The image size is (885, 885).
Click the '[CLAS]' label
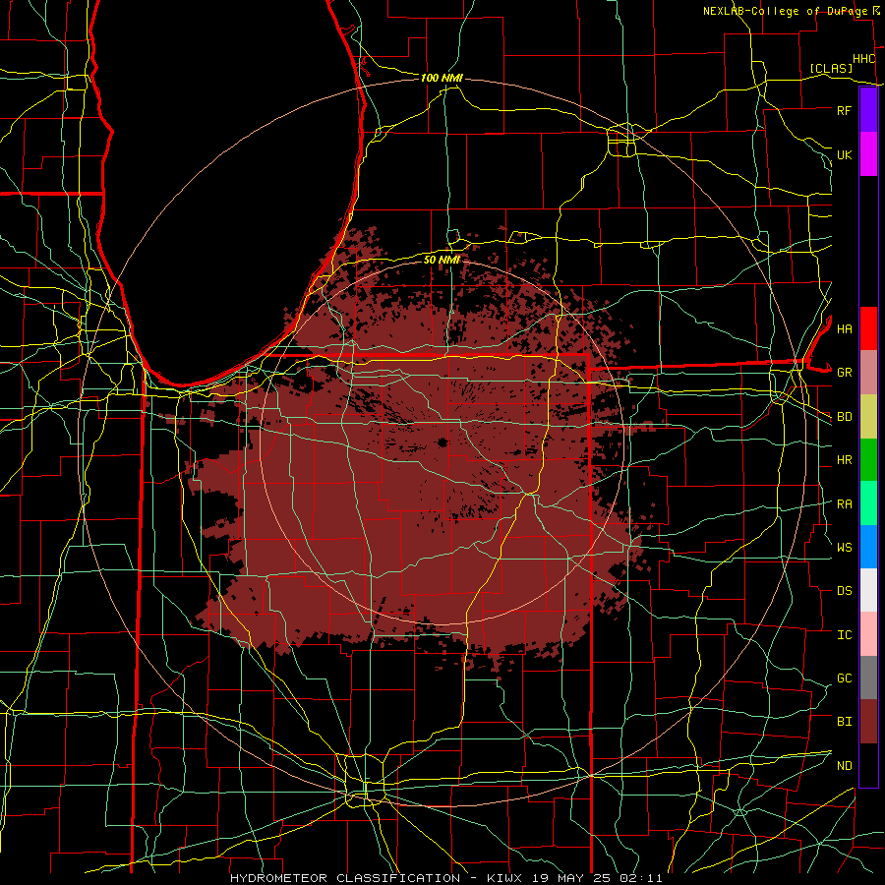pyautogui.click(x=831, y=69)
